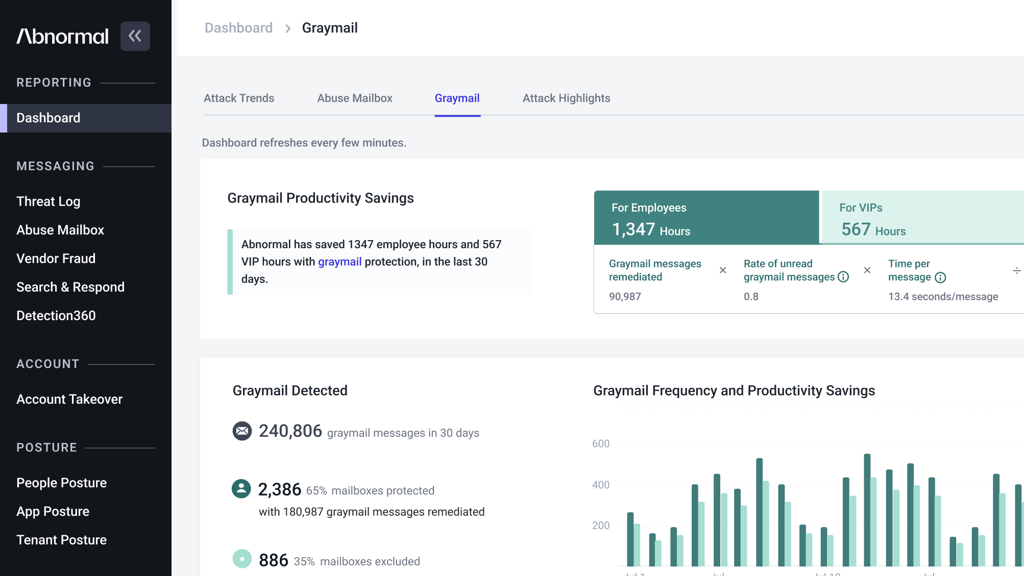The height and width of the screenshot is (576, 1024).
Task: Click the 400 axis label on chart
Action: 601,485
